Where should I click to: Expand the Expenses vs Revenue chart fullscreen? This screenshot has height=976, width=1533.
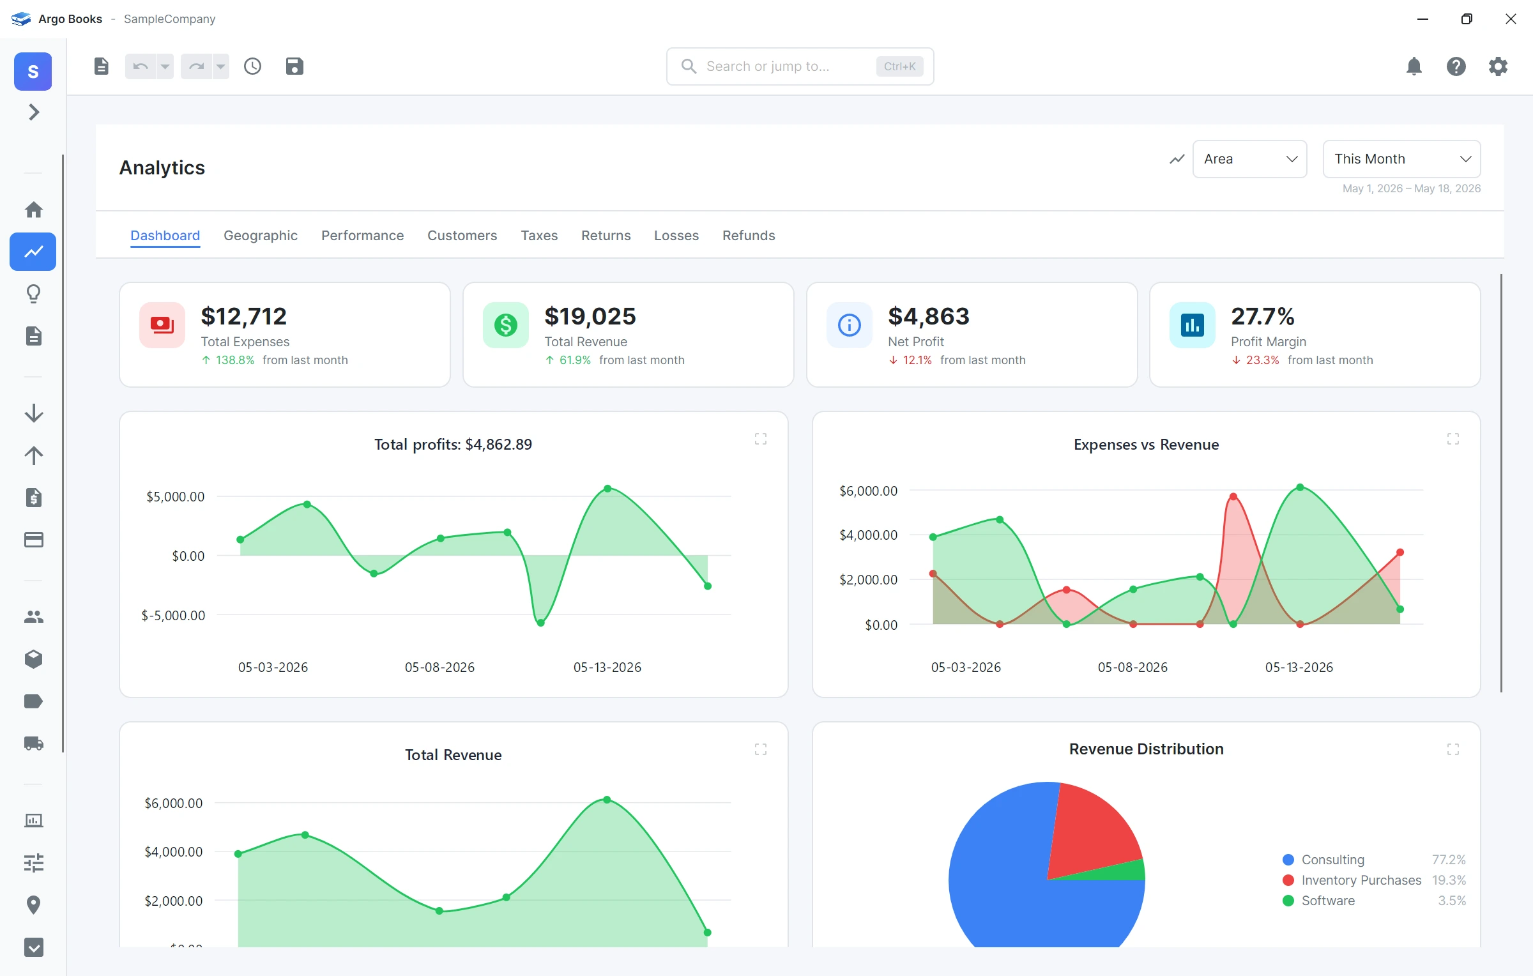pos(1453,439)
